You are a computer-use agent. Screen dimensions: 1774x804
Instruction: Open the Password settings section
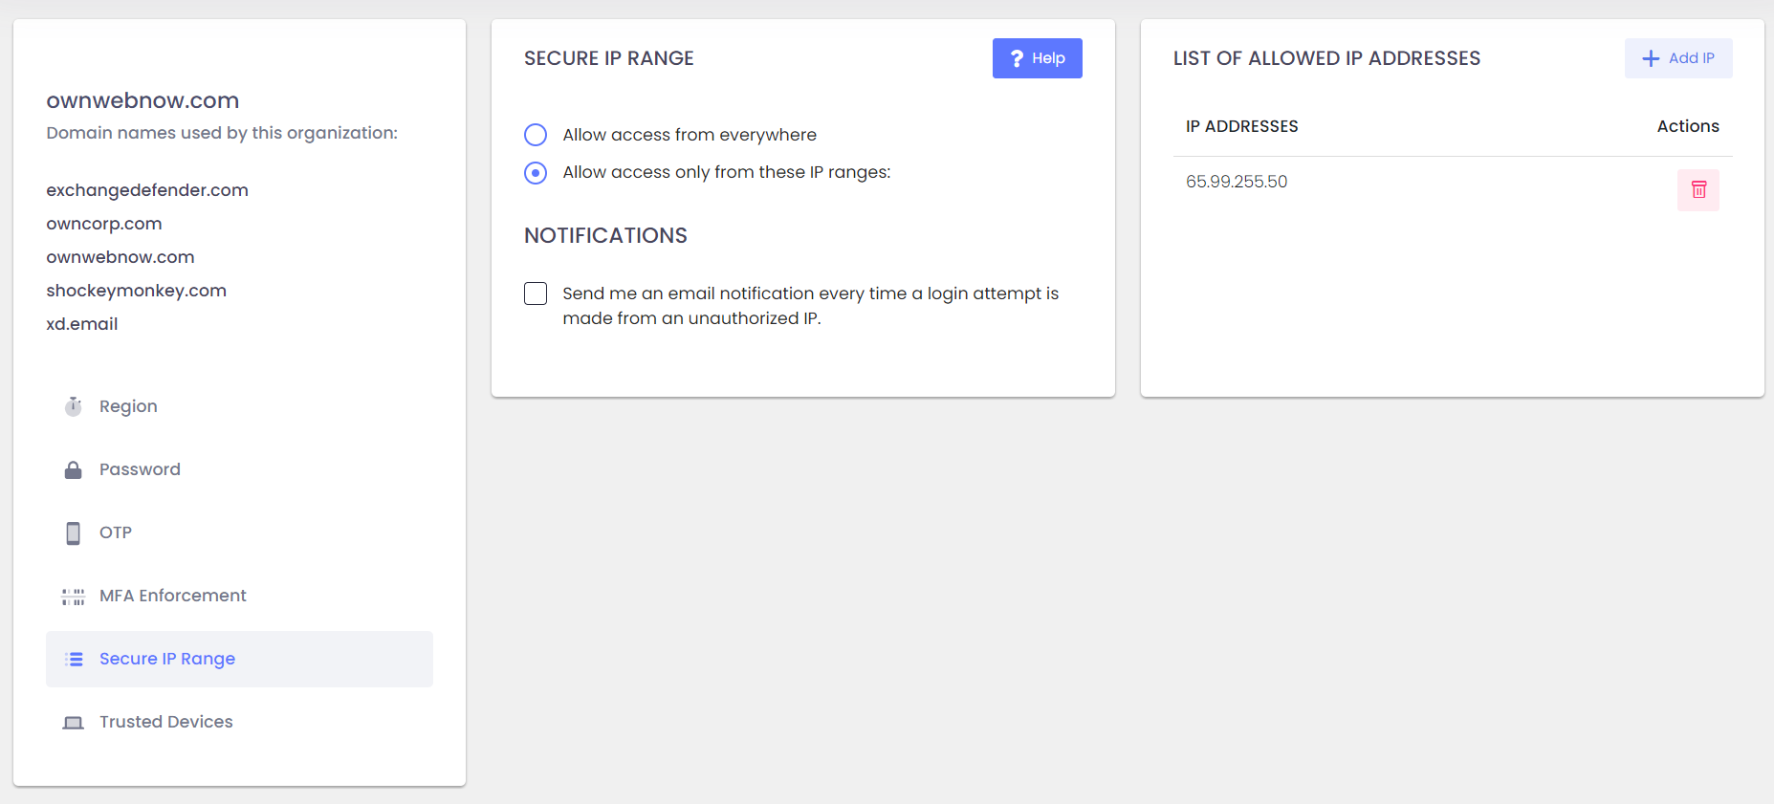[140, 468]
